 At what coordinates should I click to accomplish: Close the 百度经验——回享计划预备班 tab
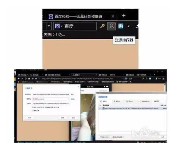click(x=113, y=16)
